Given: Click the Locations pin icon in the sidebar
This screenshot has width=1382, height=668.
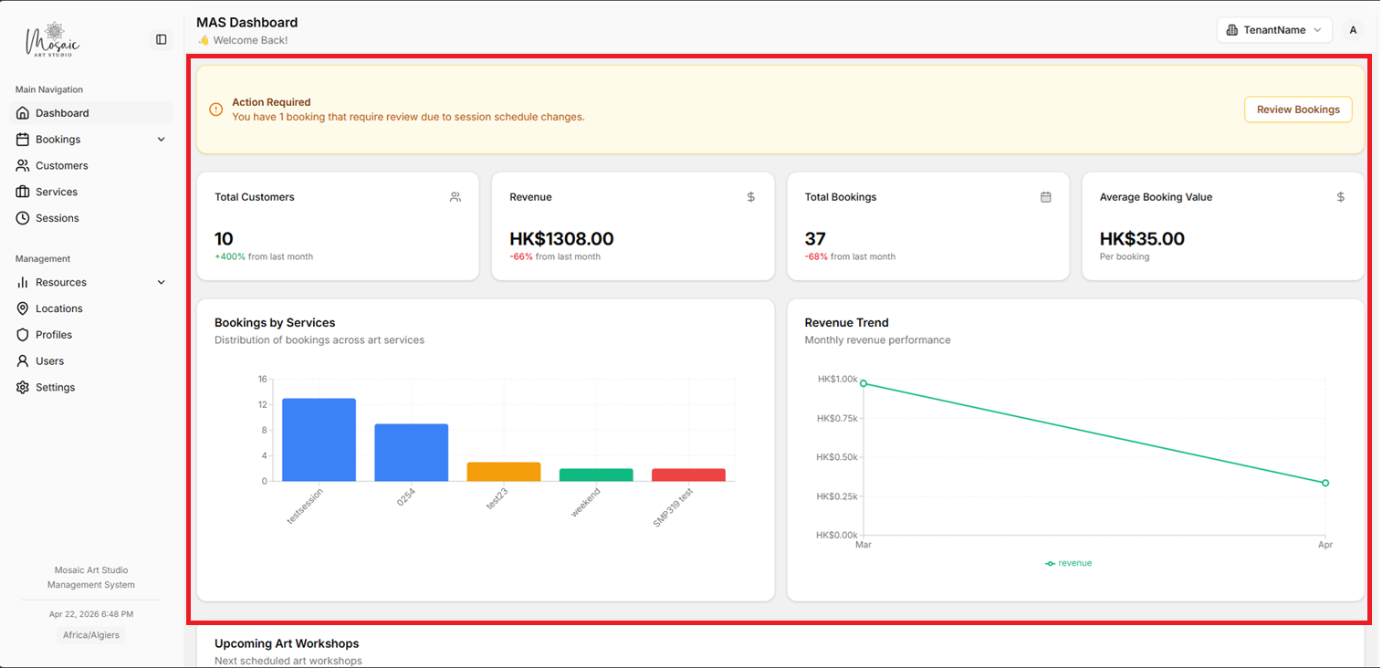Looking at the screenshot, I should click(x=22, y=308).
